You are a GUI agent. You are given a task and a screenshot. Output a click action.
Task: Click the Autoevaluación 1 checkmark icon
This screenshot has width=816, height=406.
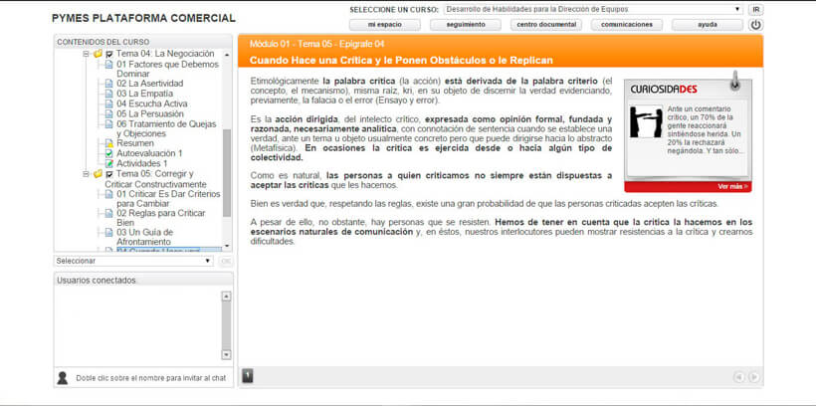pyautogui.click(x=108, y=153)
